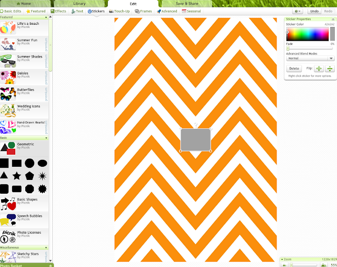337x267 pixels.
Task: Select the five-point star sticker
Action: click(16, 176)
